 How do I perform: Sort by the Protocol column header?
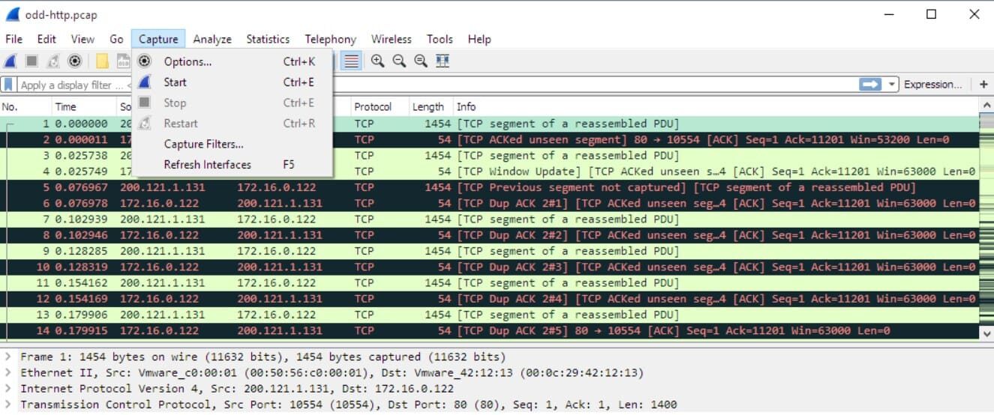tap(378, 106)
